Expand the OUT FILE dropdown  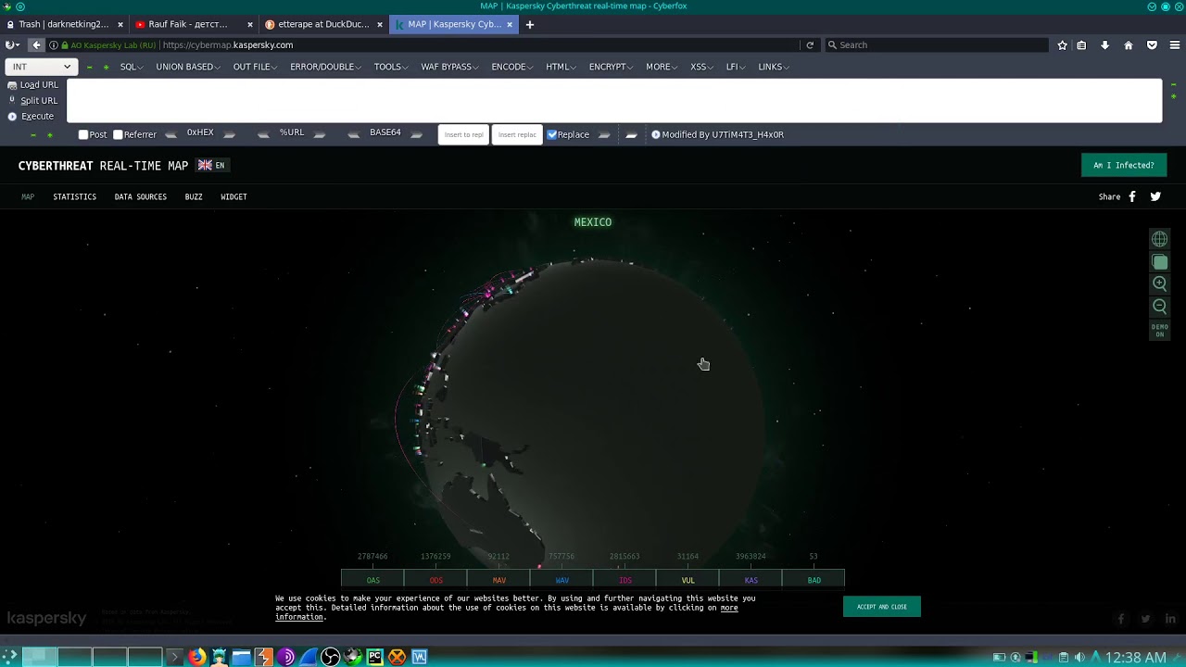pyautogui.click(x=255, y=67)
